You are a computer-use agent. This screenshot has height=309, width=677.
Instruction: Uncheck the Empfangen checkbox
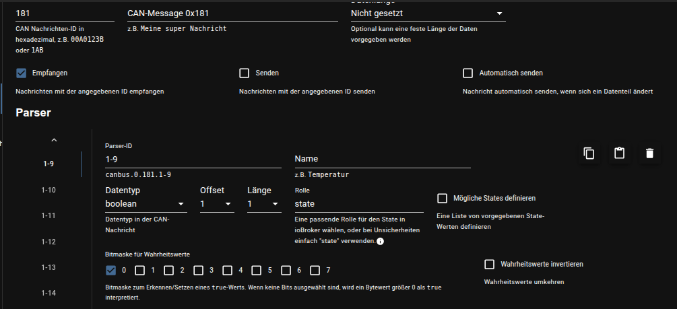click(21, 73)
